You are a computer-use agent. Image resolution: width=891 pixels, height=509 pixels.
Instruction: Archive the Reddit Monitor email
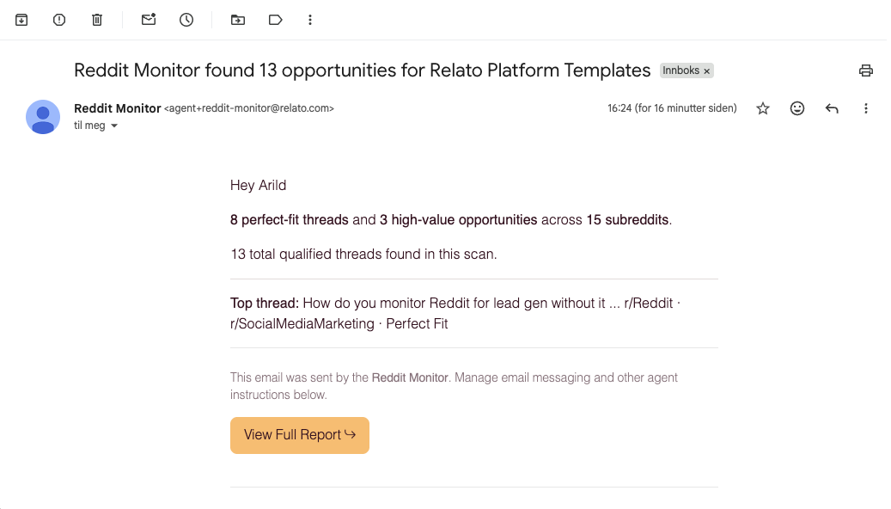[21, 19]
